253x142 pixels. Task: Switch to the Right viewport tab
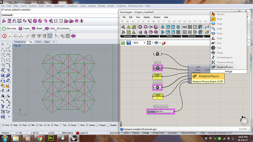47,42
